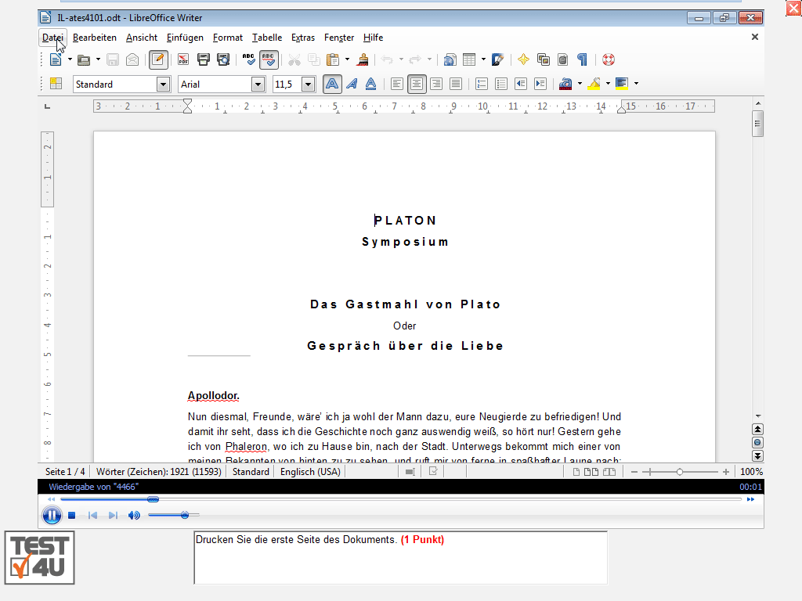The width and height of the screenshot is (802, 601).
Task: Stop the video playback
Action: tap(71, 515)
